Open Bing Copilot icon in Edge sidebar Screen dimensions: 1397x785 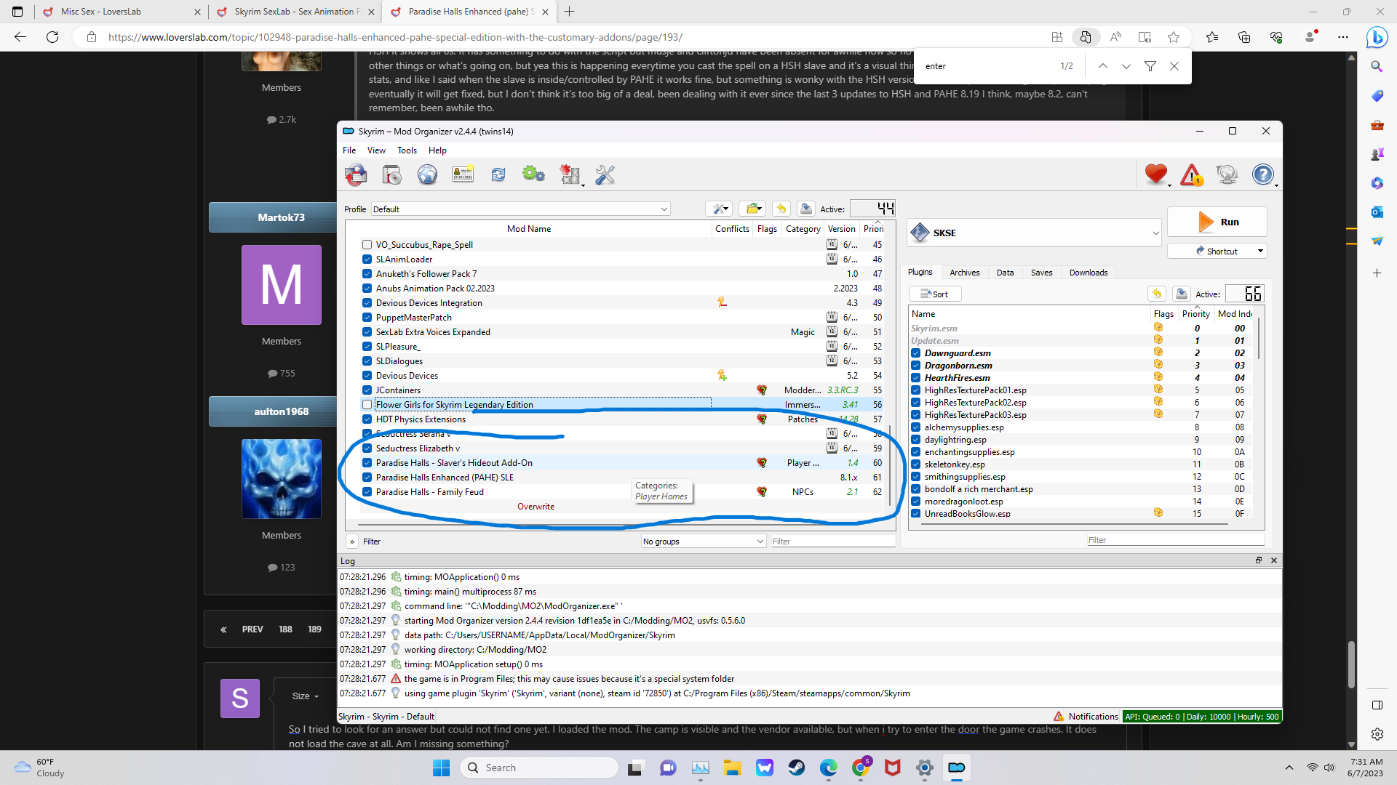pos(1377,37)
